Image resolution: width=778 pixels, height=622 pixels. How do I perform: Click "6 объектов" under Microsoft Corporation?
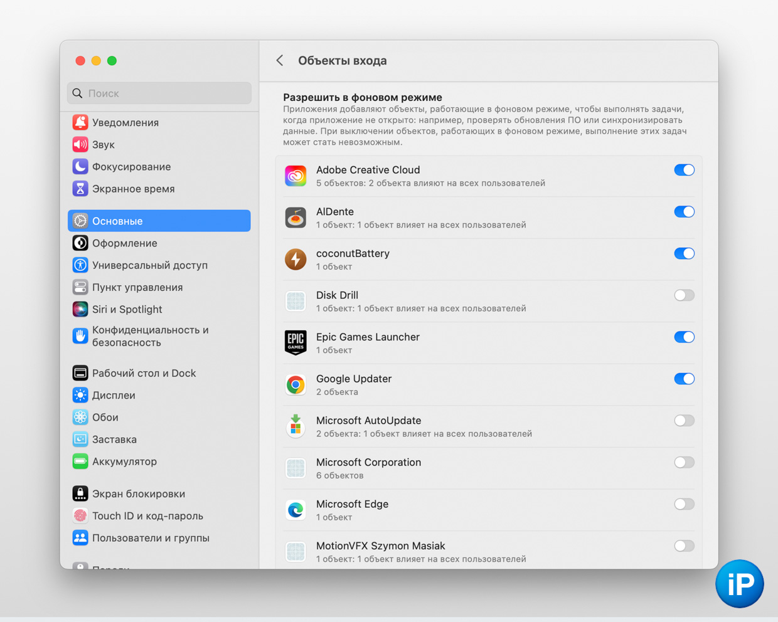tap(340, 475)
